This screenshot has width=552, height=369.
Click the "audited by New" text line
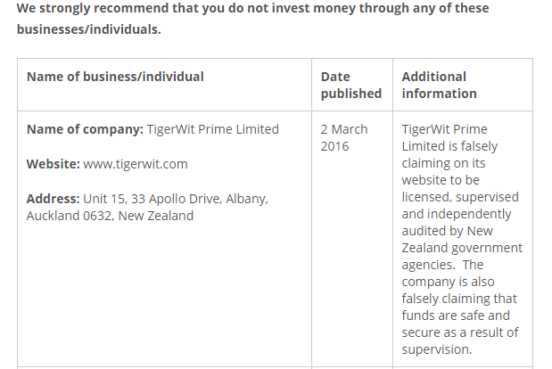coord(447,231)
